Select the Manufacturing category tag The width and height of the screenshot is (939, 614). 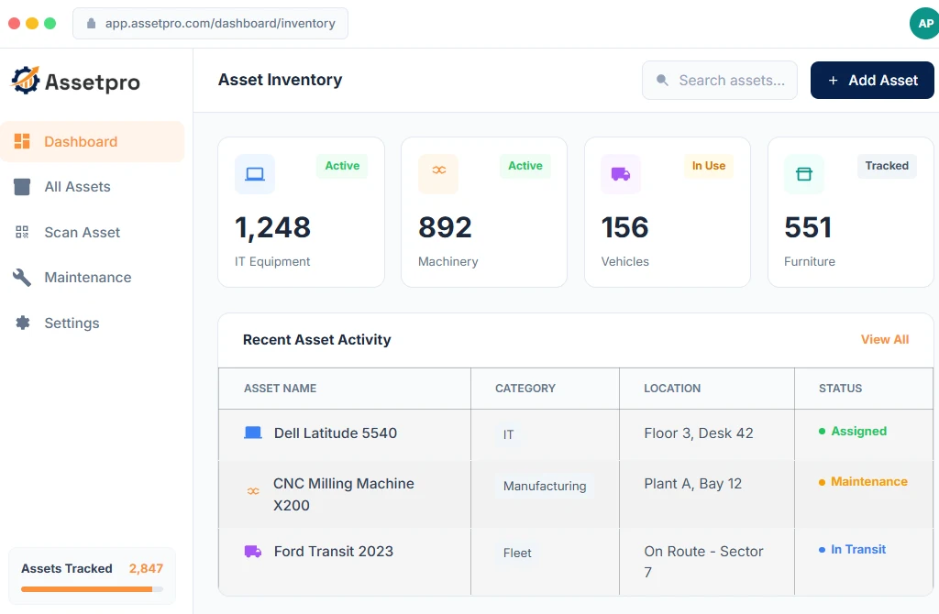[545, 487]
